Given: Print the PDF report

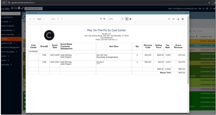Looking at the screenshot, I should [x=183, y=19].
